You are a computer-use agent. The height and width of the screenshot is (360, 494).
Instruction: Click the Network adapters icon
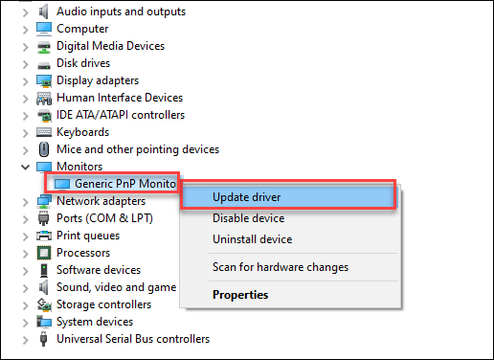pyautogui.click(x=44, y=201)
